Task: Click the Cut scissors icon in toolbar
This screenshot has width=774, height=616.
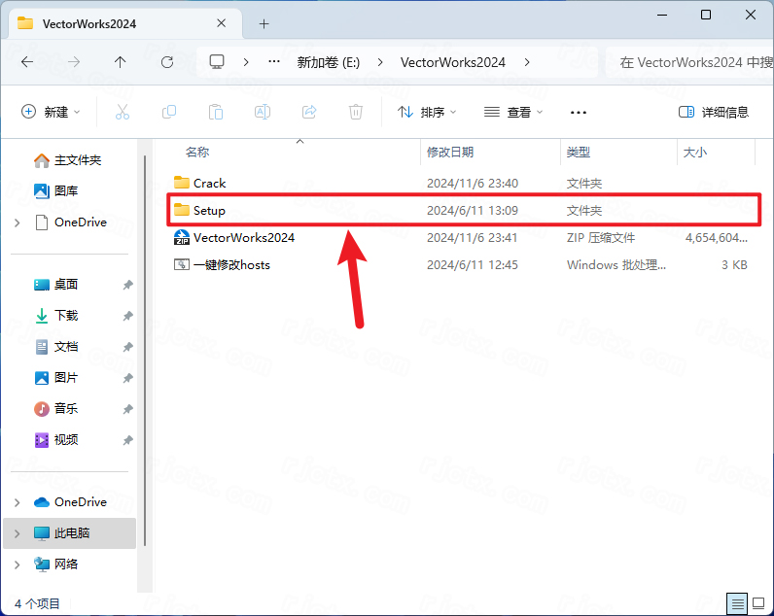Action: coord(123,112)
